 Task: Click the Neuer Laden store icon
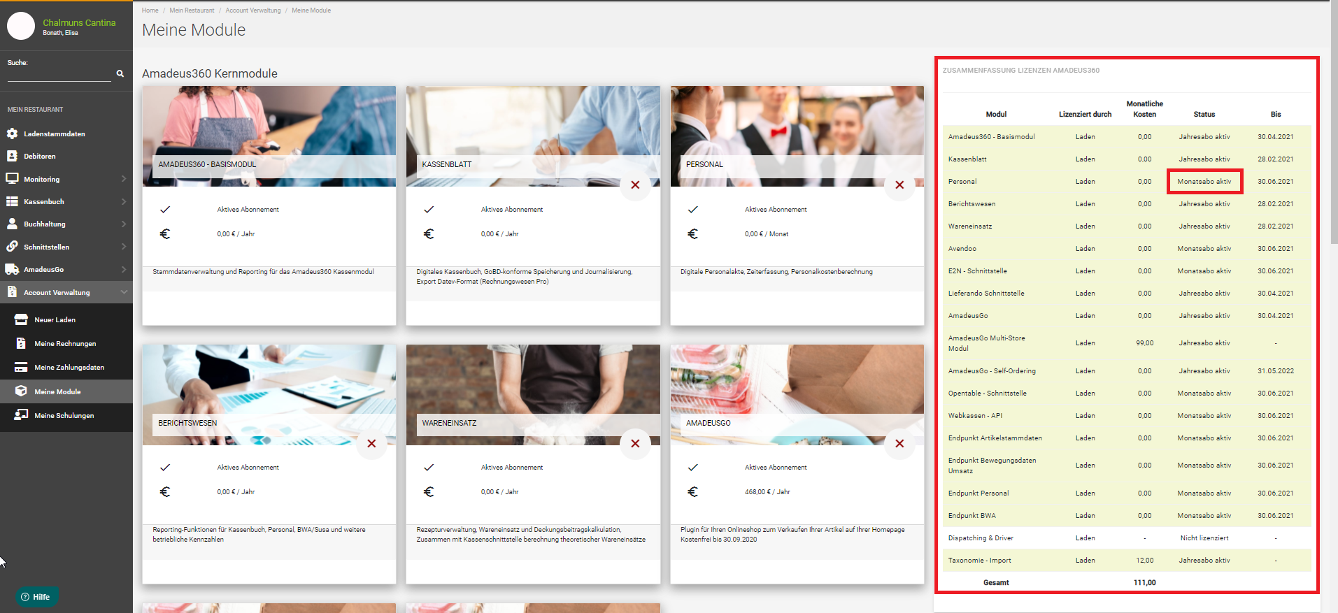pyautogui.click(x=21, y=319)
